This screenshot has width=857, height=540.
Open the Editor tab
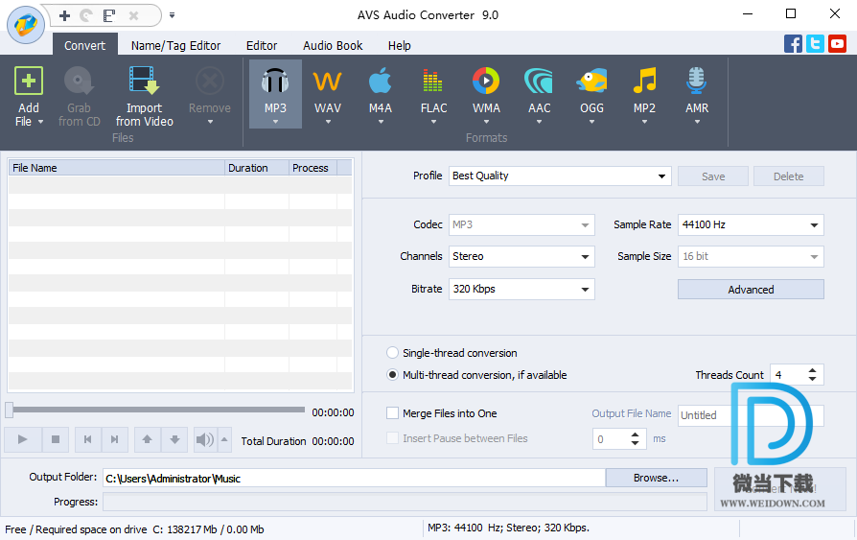click(262, 45)
